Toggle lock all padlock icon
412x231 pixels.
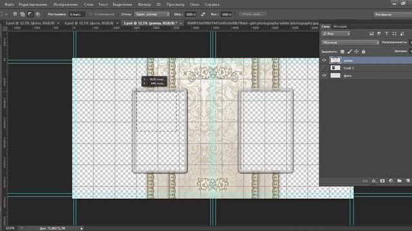coord(363,51)
